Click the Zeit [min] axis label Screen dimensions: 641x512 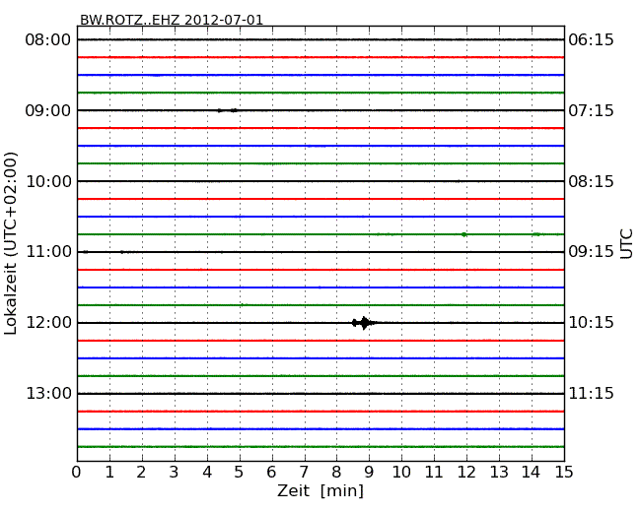point(320,490)
